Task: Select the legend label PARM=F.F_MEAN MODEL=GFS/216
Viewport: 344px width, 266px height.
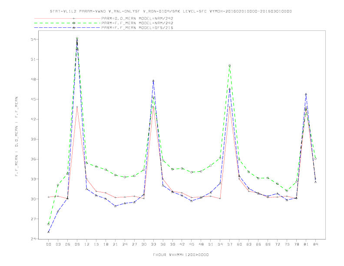Action: pyautogui.click(x=137, y=28)
